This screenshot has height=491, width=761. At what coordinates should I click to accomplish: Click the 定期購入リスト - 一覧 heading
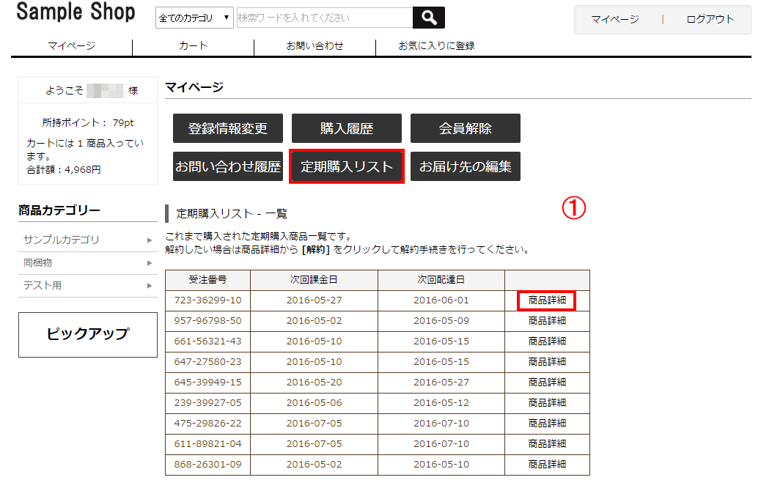232,213
